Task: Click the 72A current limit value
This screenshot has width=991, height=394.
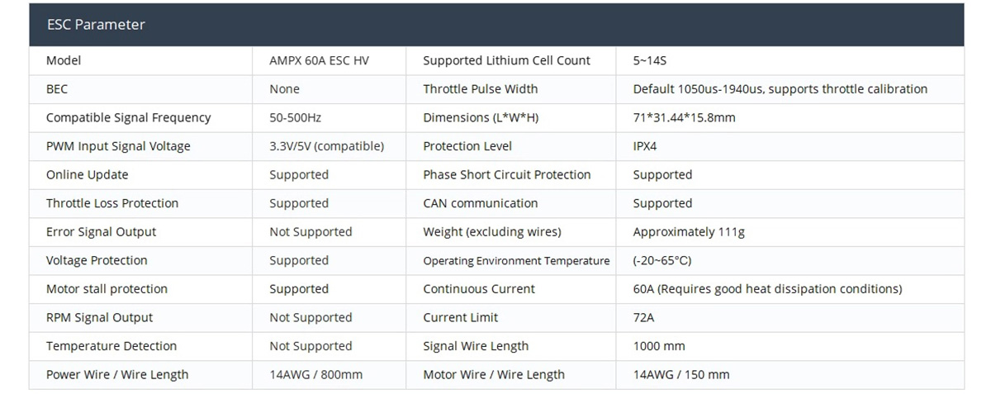Action: [644, 318]
